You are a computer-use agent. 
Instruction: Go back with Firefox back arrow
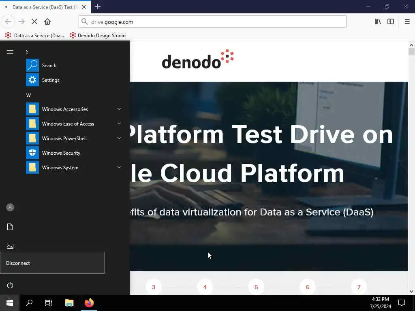pyautogui.click(x=8, y=22)
